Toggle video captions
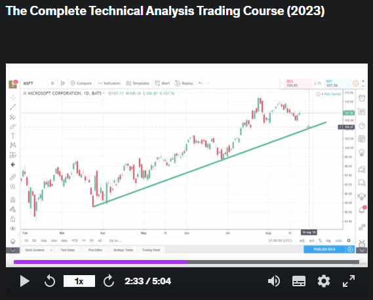 (x=299, y=281)
